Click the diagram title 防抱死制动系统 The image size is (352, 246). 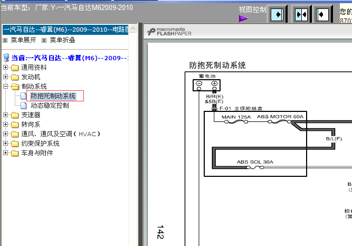[217, 65]
